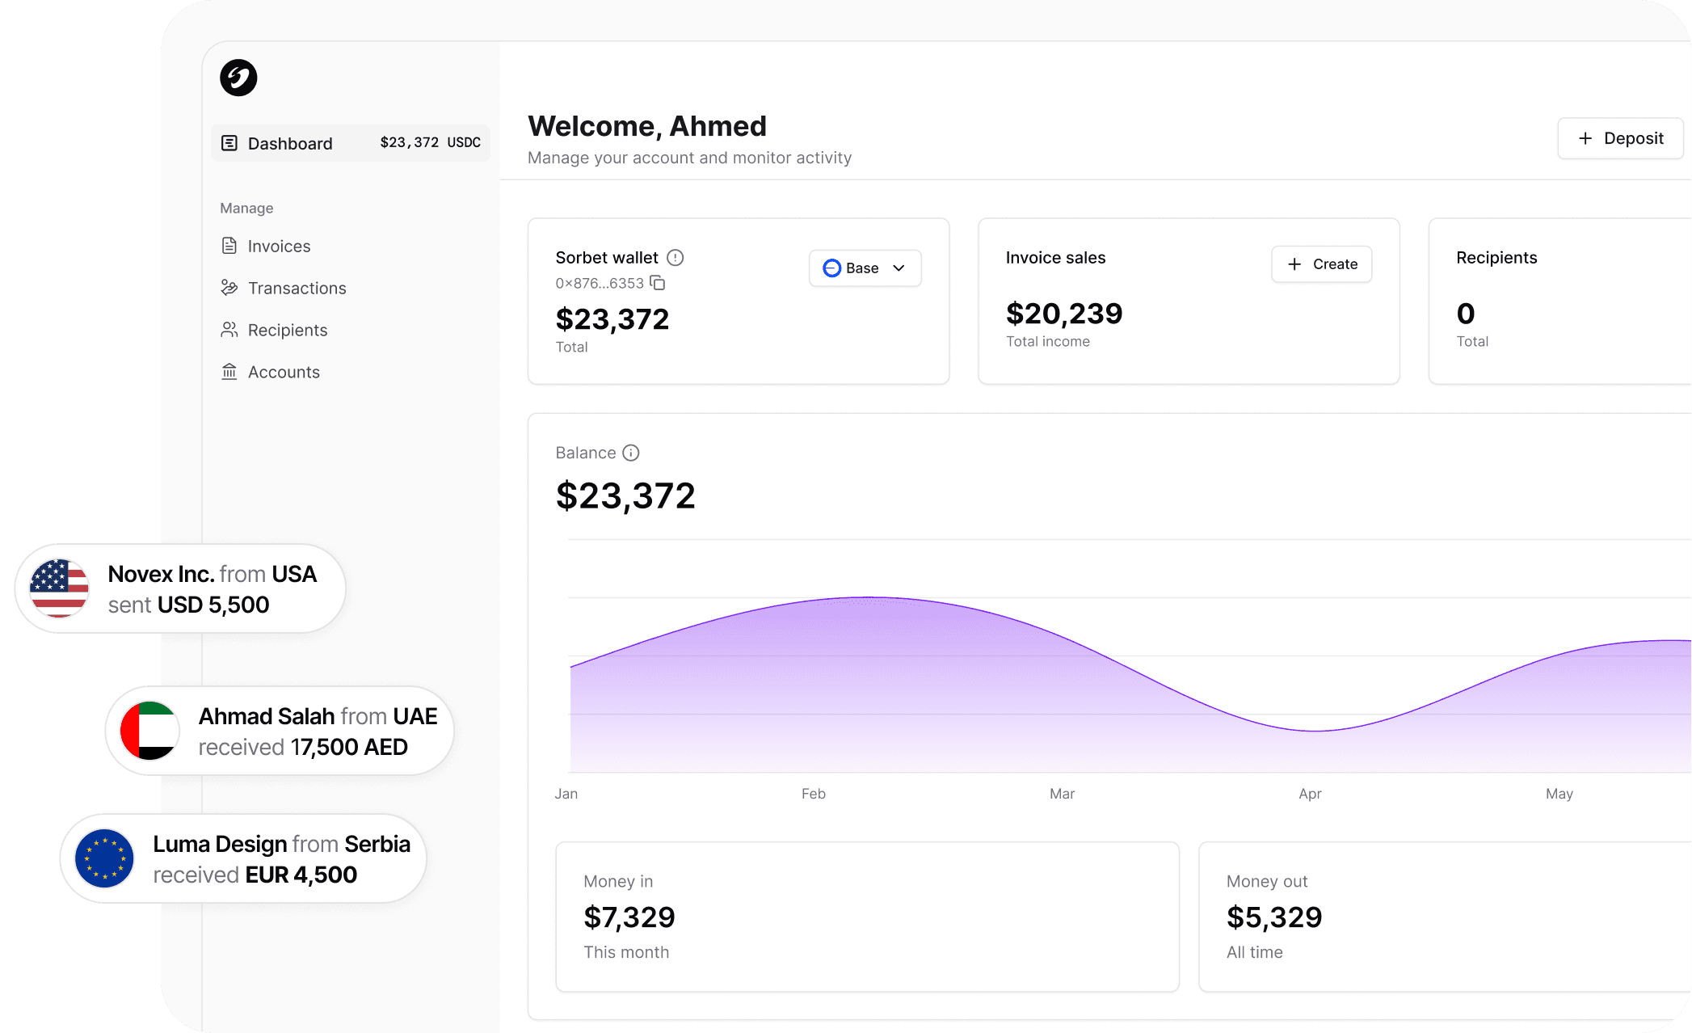This screenshot has width=1692, height=1033.
Task: Open the Base network dropdown
Action: pos(864,268)
